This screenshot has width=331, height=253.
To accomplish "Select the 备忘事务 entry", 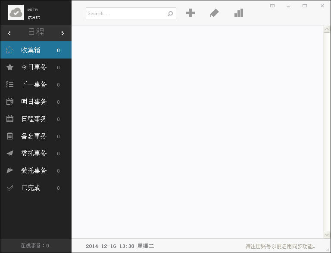I will pyautogui.click(x=36, y=136).
